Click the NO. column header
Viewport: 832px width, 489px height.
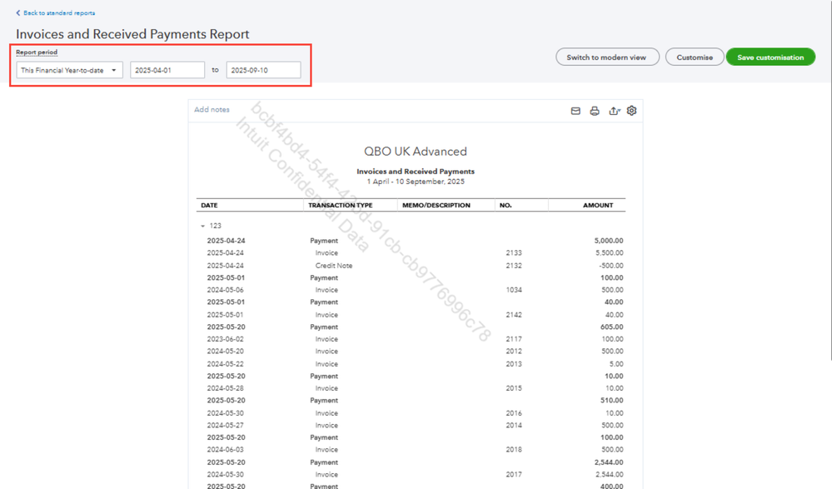tap(506, 206)
